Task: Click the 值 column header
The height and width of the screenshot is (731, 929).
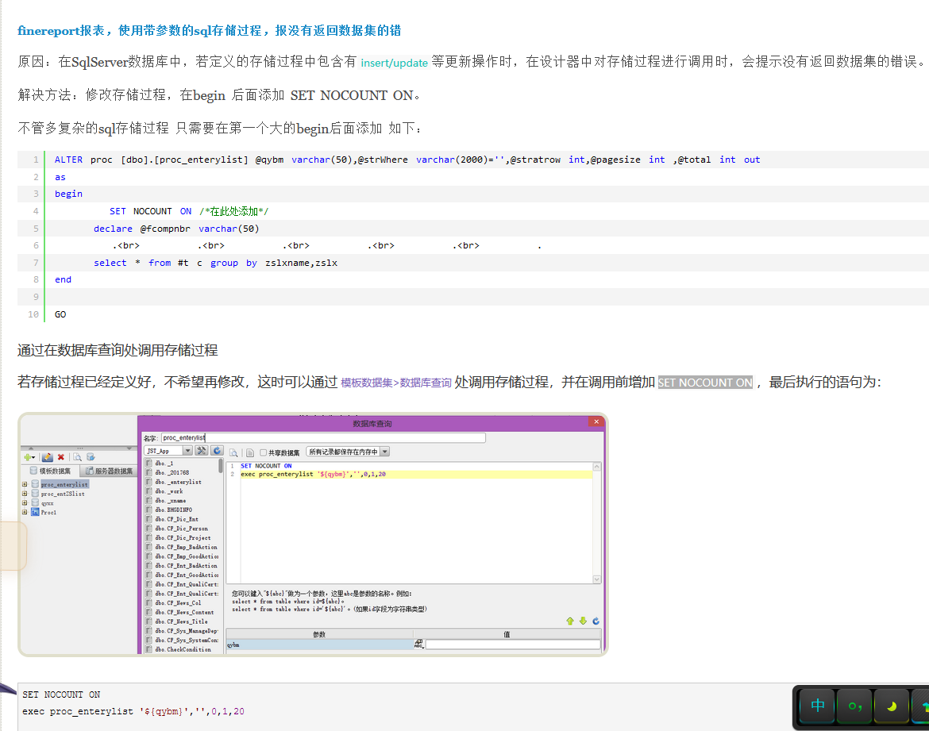Action: point(507,634)
